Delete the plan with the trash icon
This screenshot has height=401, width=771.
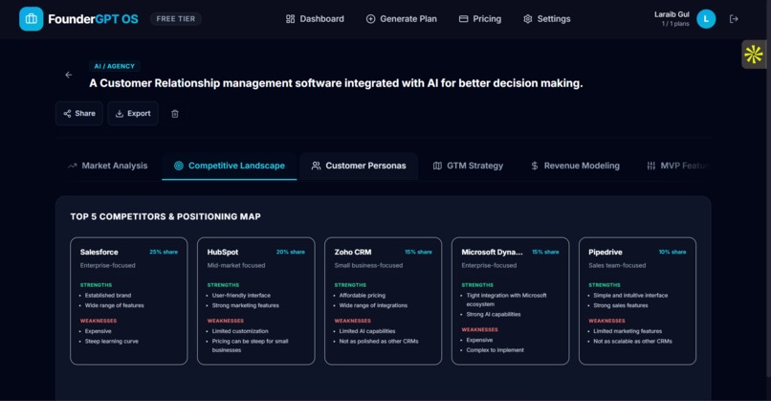[174, 114]
